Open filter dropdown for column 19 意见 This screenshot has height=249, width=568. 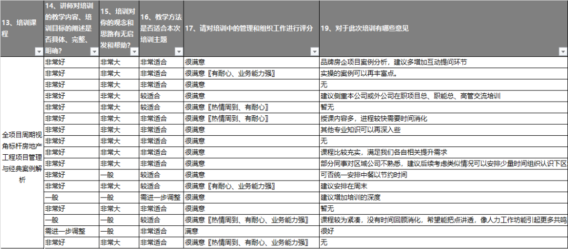pos(563,53)
